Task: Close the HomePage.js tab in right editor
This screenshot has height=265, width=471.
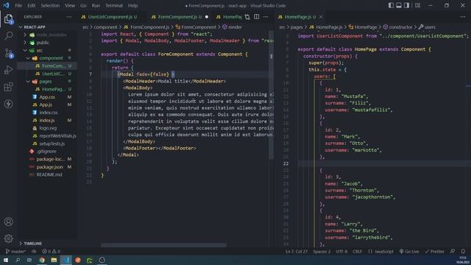Action: pyautogui.click(x=321, y=17)
